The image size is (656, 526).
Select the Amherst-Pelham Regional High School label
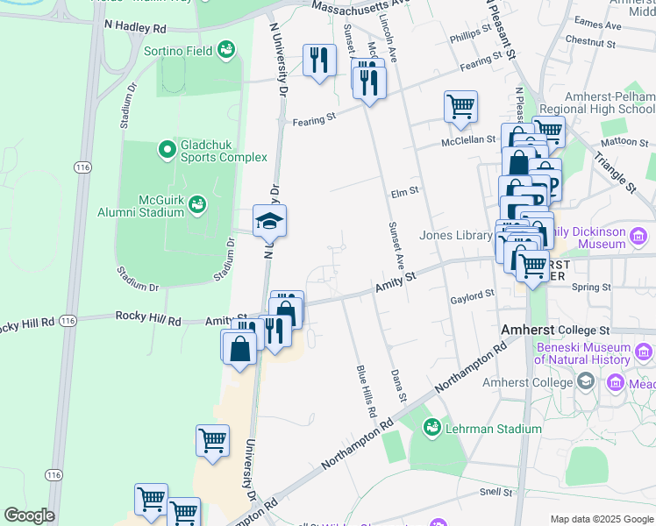[x=598, y=103]
